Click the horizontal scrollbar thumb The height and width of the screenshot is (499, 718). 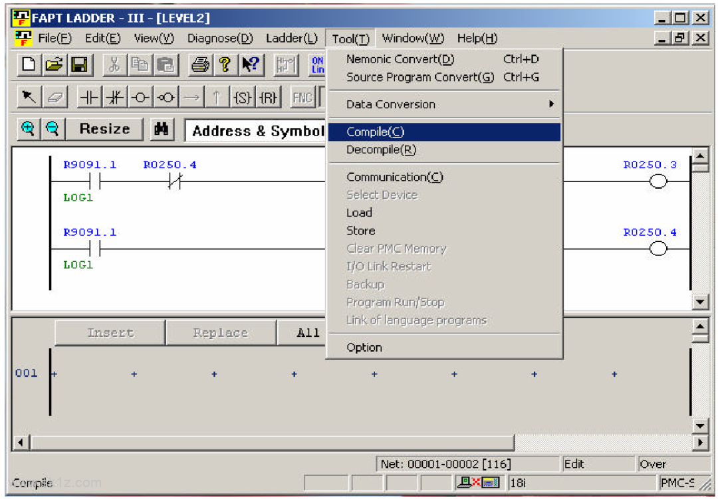272,443
